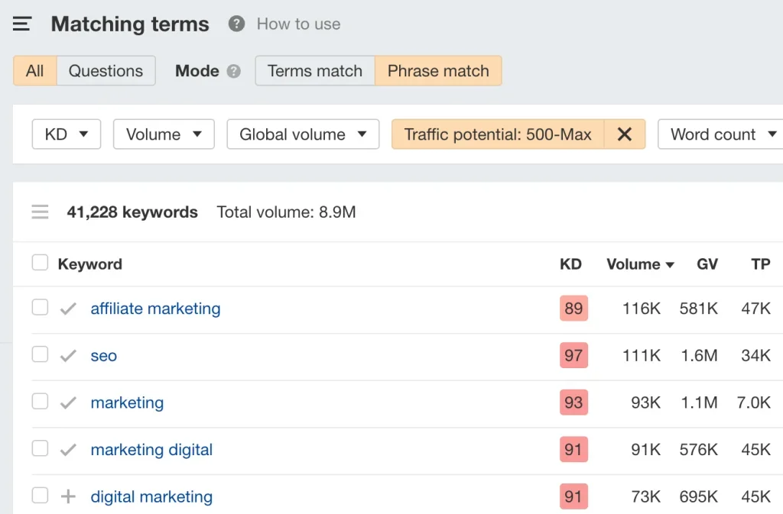Remove the Traffic potential filter via its X
The height and width of the screenshot is (514, 783).
(x=625, y=134)
